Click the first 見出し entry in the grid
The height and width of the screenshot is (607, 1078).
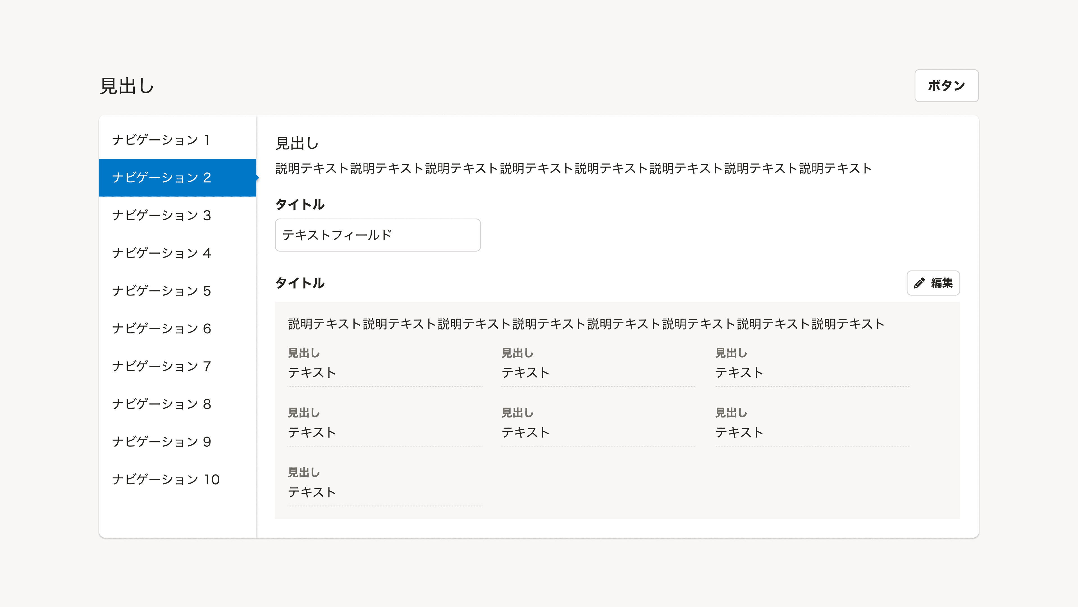pyautogui.click(x=304, y=353)
